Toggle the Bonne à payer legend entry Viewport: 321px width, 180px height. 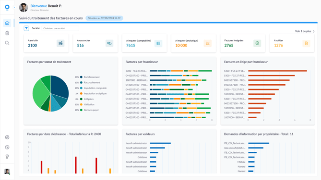pyautogui.click(x=89, y=110)
